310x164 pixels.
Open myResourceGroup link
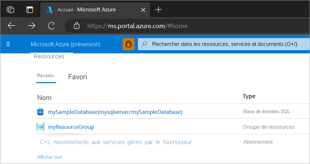pos(71,127)
